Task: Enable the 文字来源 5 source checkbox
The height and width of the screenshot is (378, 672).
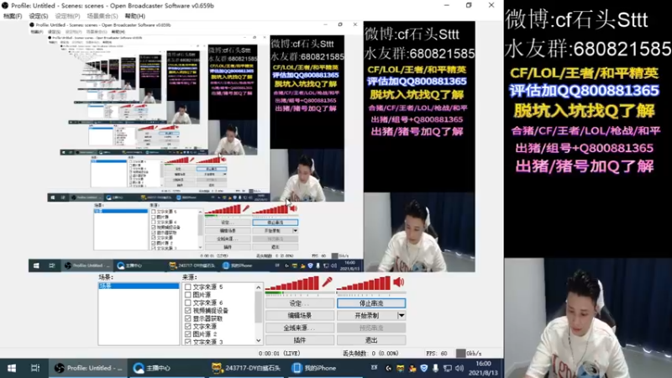Action: coord(187,286)
